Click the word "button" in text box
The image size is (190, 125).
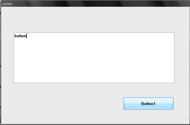pyautogui.click(x=20, y=36)
